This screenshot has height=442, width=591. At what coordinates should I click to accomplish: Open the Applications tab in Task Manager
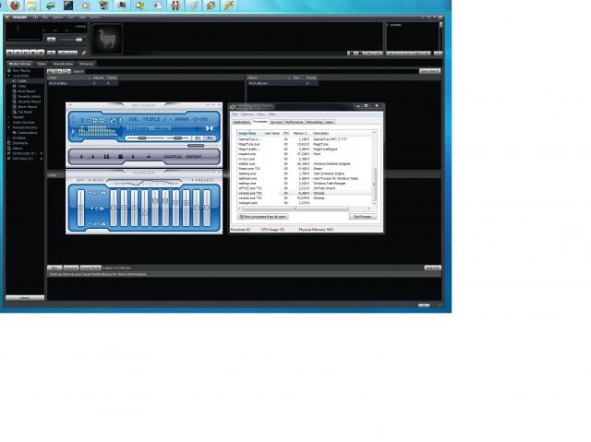(x=242, y=122)
